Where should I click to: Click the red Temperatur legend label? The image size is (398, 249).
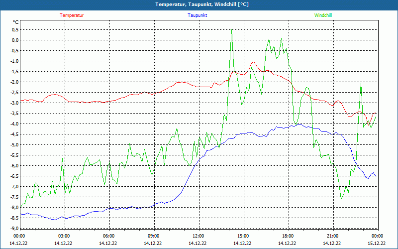[x=72, y=15]
